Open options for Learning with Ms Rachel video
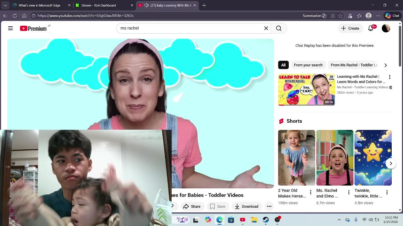Screen dimensions: 403x226 pos(389,77)
